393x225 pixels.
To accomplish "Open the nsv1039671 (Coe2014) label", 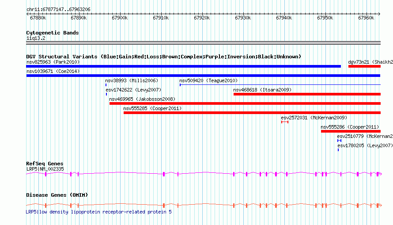I will coord(53,71).
